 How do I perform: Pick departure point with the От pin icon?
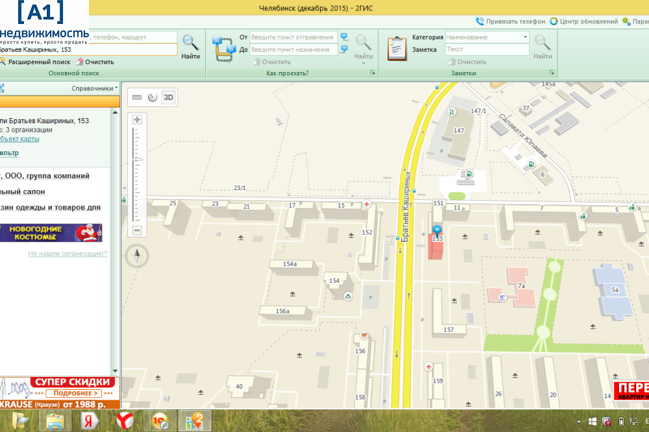tap(344, 37)
